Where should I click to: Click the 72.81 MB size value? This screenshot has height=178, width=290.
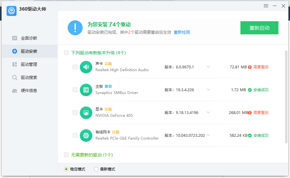coord(238,67)
